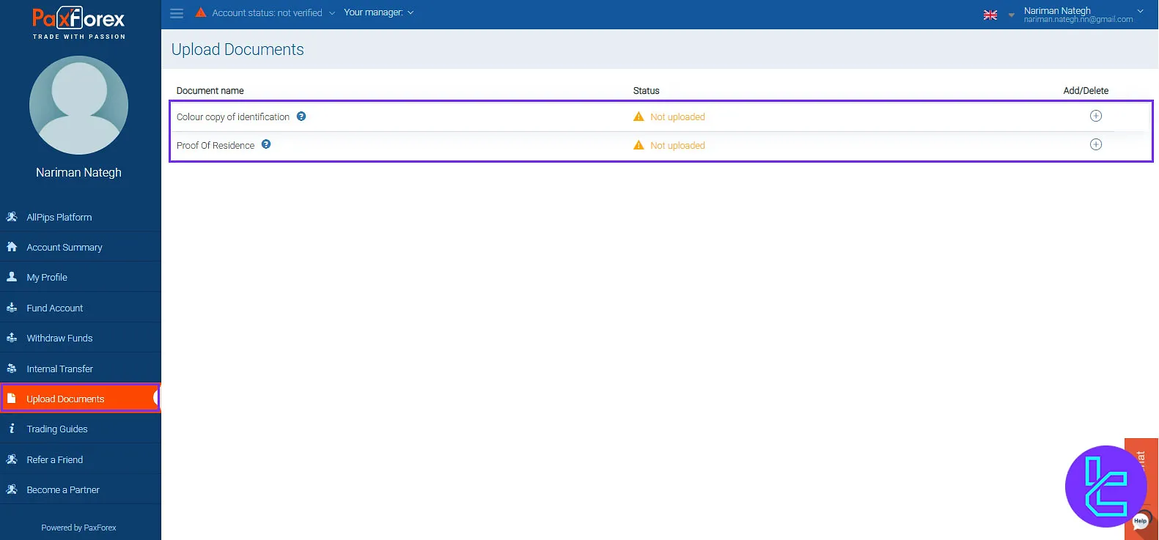Click the Become a Partner icon
This screenshot has height=540, width=1159.
click(x=12, y=489)
